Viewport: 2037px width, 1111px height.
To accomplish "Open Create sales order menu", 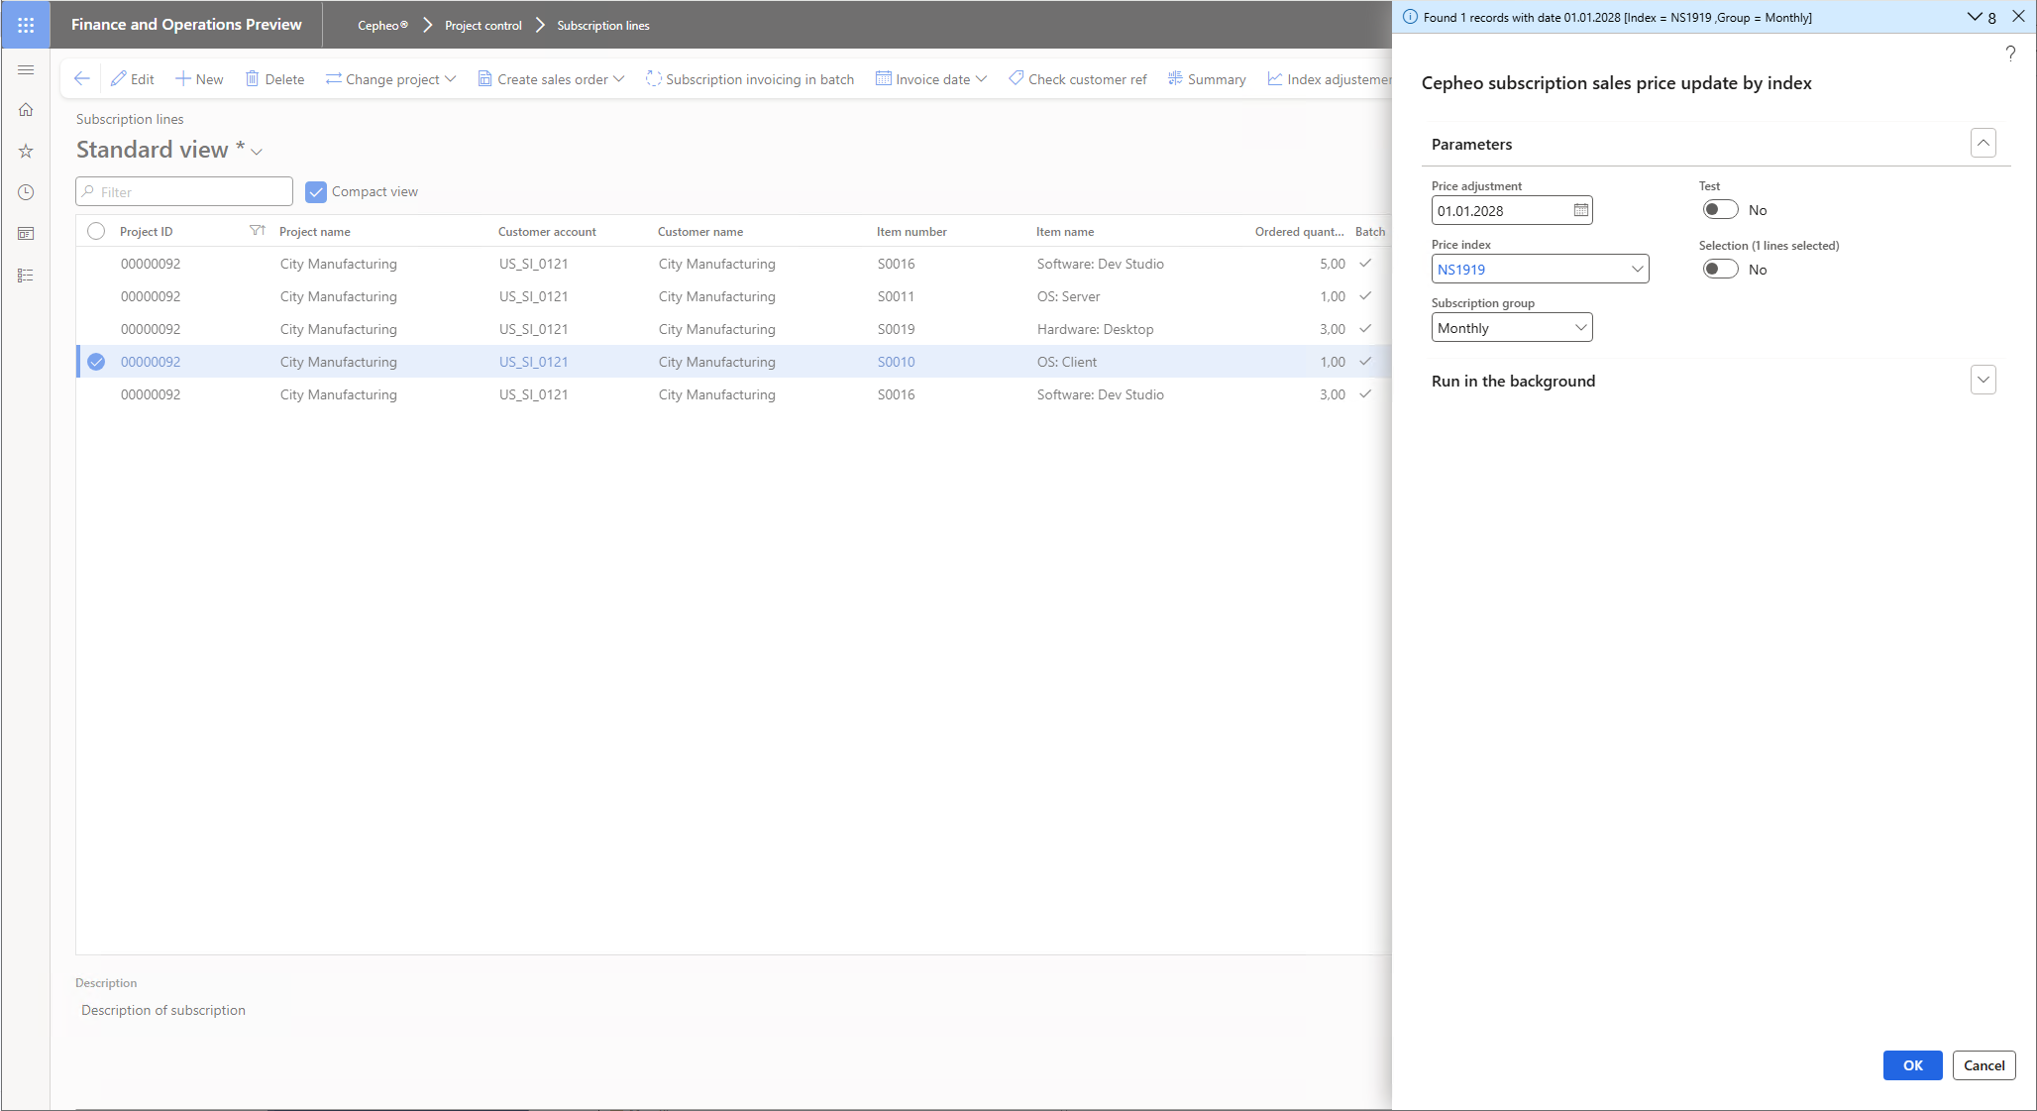I will point(551,79).
